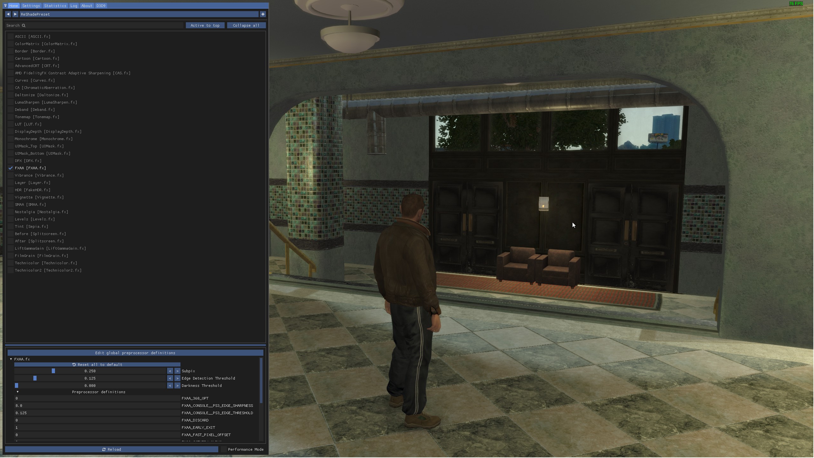Increase Edge Detection Threshold with right arrow
This screenshot has width=814, height=458.
pyautogui.click(x=177, y=379)
